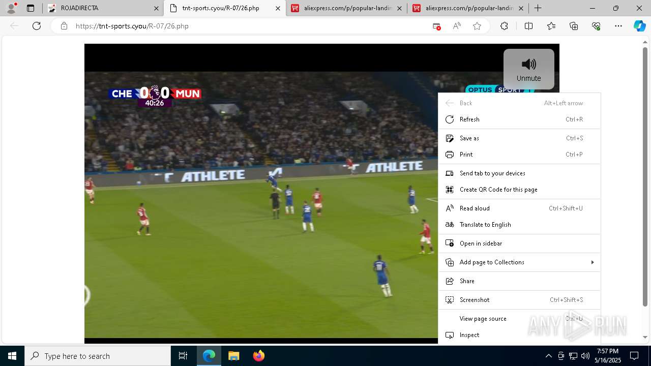Open a new browser tab
The width and height of the screenshot is (651, 366).
coord(538,8)
